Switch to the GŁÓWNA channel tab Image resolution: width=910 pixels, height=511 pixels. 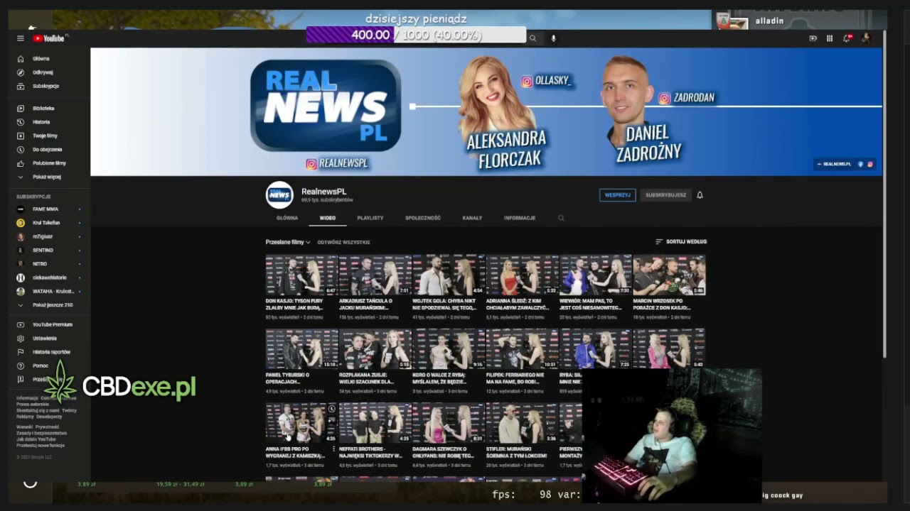(287, 218)
